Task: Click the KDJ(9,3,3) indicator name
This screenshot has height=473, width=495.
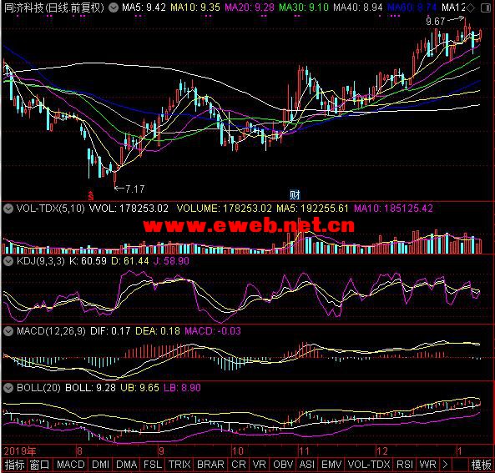Action: pyautogui.click(x=40, y=261)
